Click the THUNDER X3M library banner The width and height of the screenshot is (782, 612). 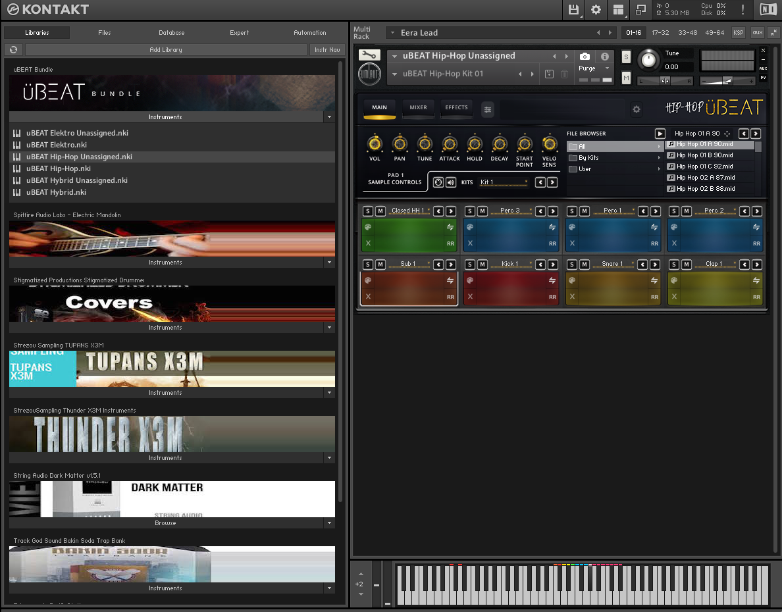(x=172, y=434)
